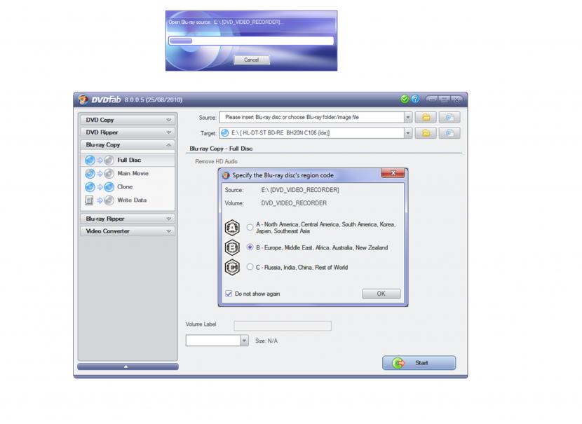Select region C Russia, India, China radio

coord(250,267)
